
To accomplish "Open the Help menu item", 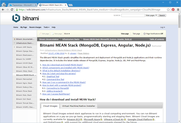I will coord(53,27).
